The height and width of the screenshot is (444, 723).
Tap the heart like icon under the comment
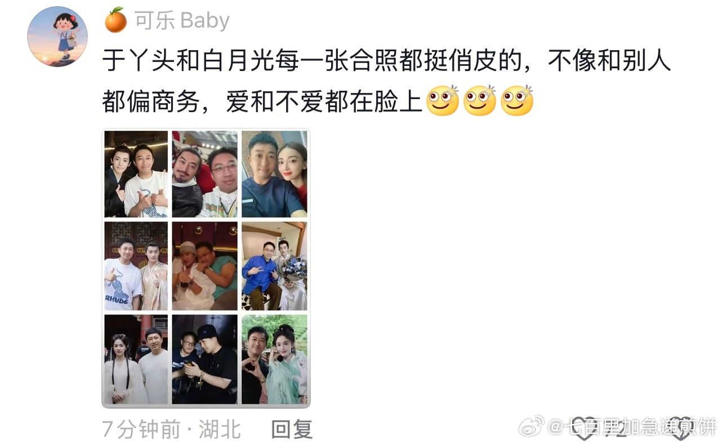(584, 429)
